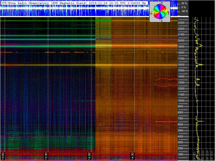The height and width of the screenshot is (161, 215).
Task: Click the 23000 Hz frequency label
Action: 181,23
